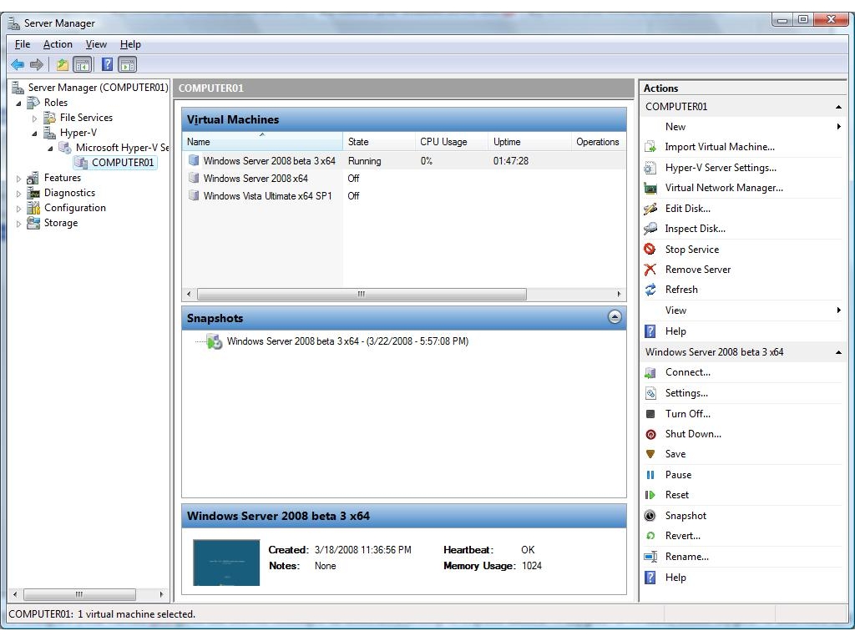
Task: Toggle the Show/Hide Console Tree icon
Action: pyautogui.click(x=83, y=65)
